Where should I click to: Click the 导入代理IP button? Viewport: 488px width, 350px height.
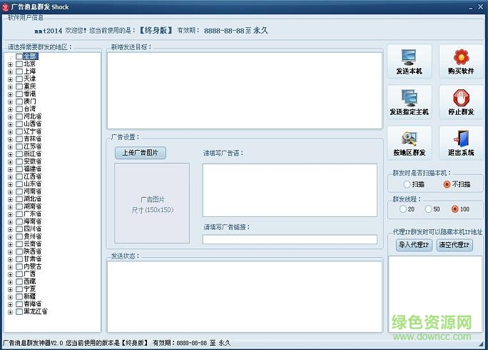click(414, 245)
